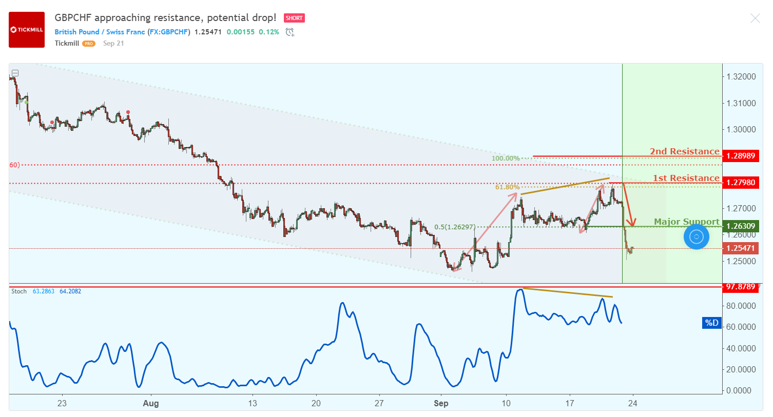Open the British Pound / Swiss Franc link

click(x=100, y=32)
